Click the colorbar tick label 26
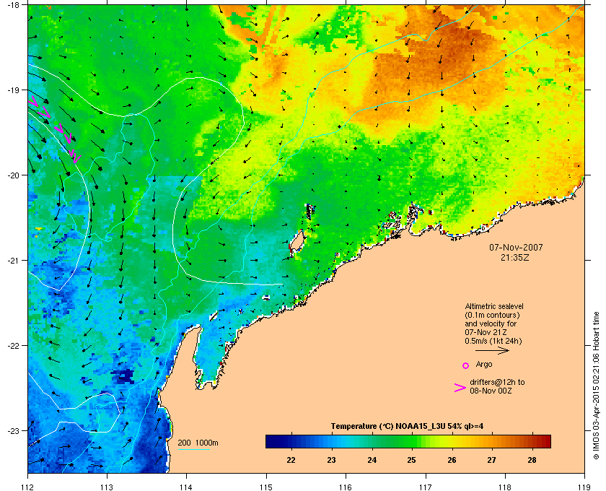 click(x=452, y=460)
